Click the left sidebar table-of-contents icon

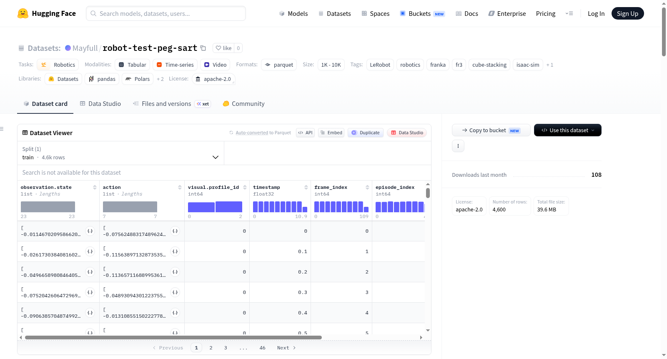2,129
